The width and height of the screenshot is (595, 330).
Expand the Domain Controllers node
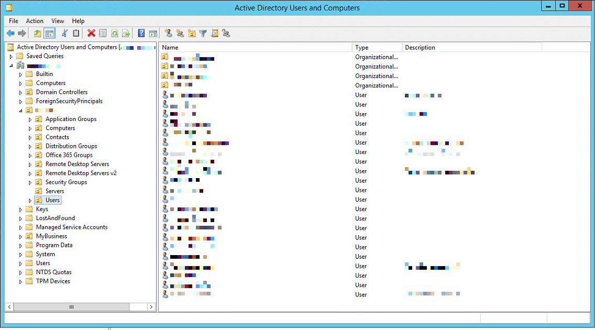(x=21, y=92)
